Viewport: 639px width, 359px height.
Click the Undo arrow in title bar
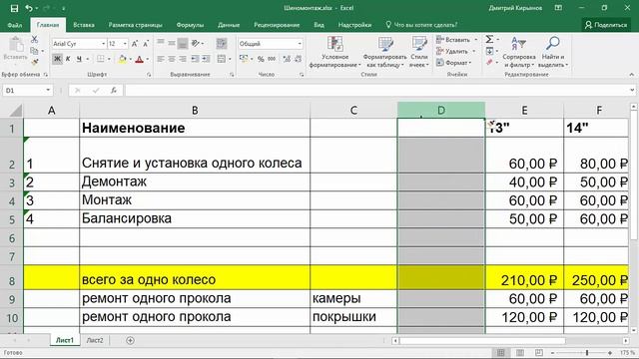coord(29,8)
